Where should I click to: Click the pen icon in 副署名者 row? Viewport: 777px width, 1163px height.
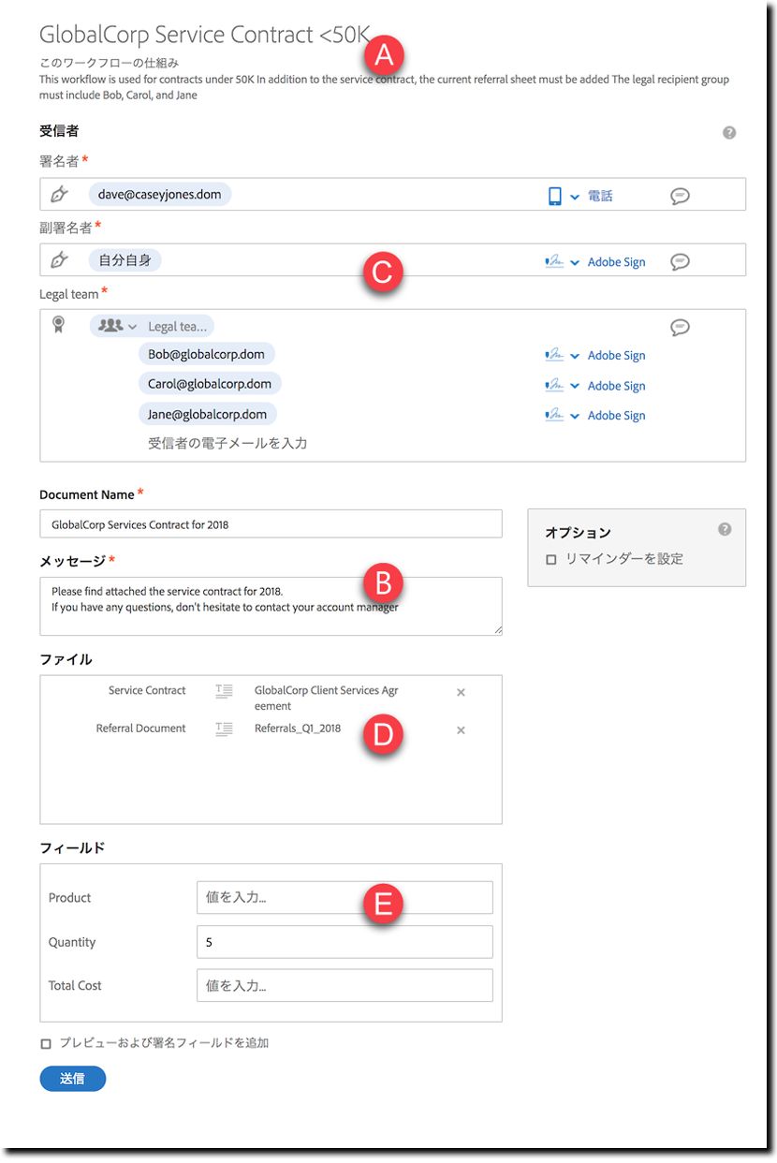point(59,260)
